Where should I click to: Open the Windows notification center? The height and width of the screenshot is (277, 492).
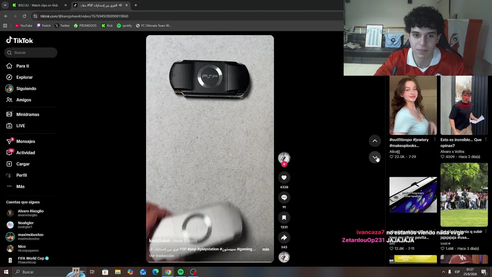pyautogui.click(x=484, y=272)
